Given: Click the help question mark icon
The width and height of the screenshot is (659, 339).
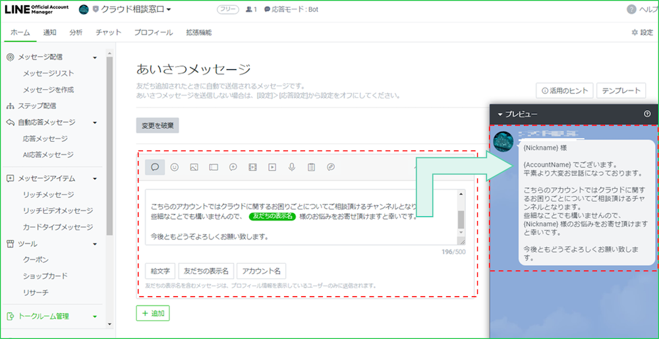Looking at the screenshot, I should pyautogui.click(x=631, y=9).
